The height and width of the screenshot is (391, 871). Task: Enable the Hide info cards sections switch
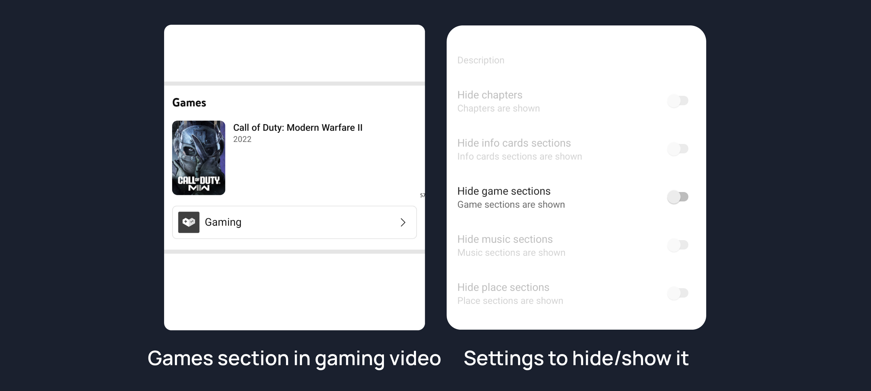click(678, 149)
